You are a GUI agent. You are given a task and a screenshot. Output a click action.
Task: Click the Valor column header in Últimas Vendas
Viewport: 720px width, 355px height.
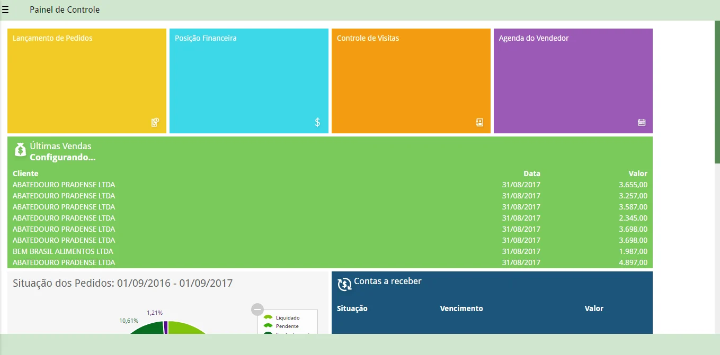(638, 174)
